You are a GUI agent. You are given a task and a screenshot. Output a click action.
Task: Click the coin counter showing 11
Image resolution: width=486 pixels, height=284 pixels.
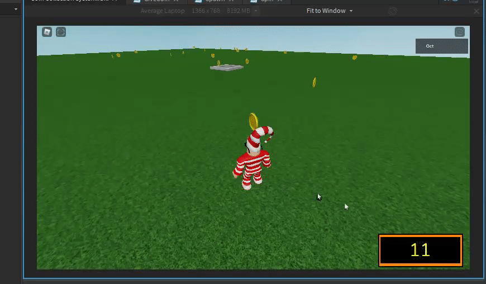(420, 250)
